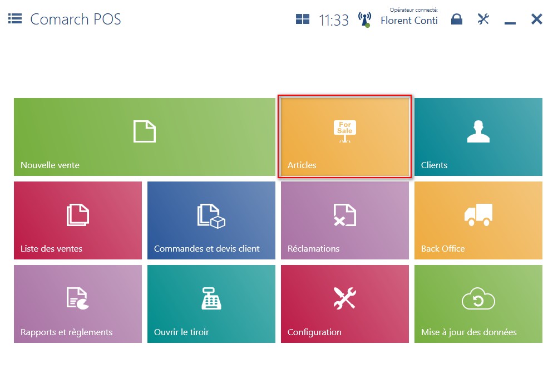Screen dimensions: 548x373
Task: Open the Réclamations tile
Action: [x=345, y=220]
